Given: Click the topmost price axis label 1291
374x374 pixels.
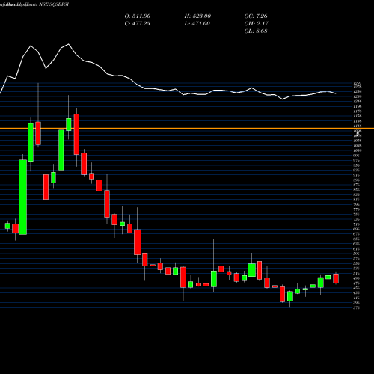Looking at the screenshot, I should (358, 83).
